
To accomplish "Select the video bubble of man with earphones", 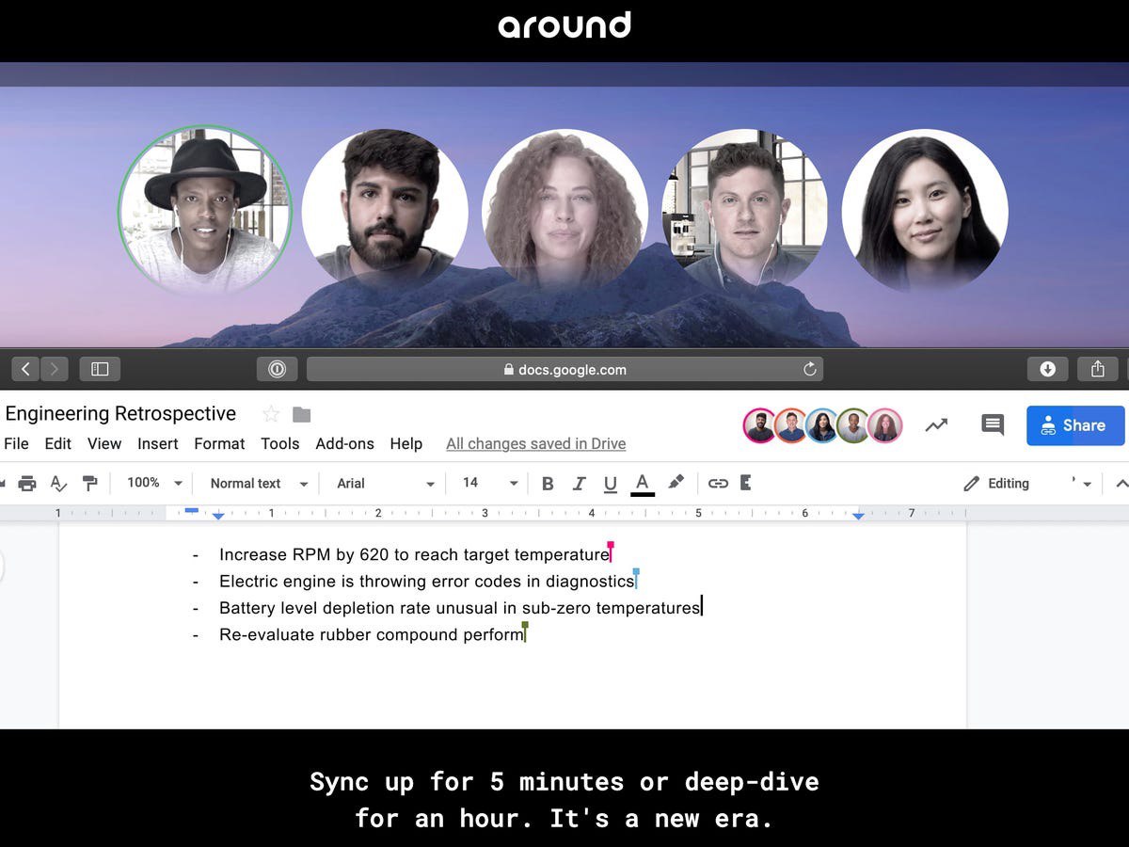I will tap(745, 212).
